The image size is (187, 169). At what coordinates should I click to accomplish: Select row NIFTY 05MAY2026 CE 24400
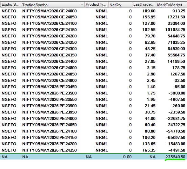coord(93,61)
